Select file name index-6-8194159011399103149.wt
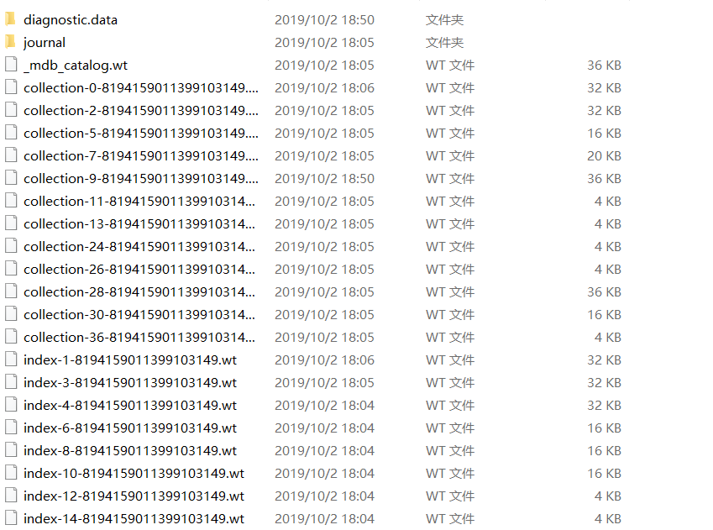Screen dimensions: 713x530 coord(130,428)
